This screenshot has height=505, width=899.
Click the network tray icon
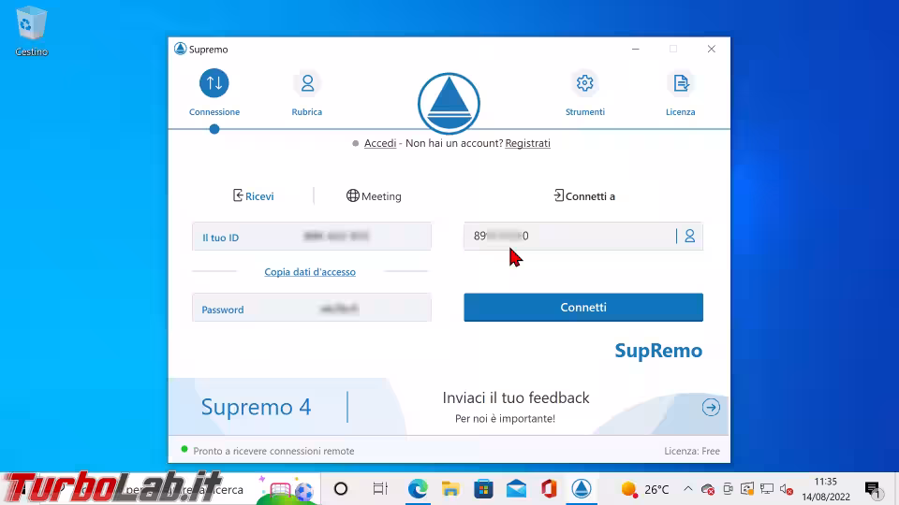pyautogui.click(x=767, y=489)
